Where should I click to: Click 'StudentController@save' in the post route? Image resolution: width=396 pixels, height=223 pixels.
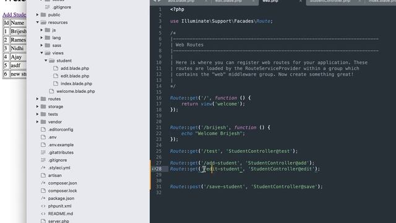[x=285, y=186]
